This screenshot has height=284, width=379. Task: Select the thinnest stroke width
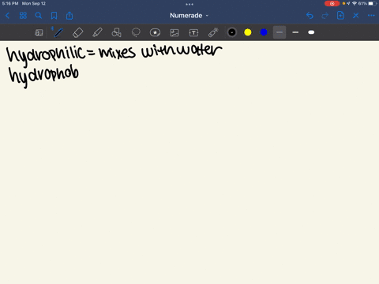pyautogui.click(x=280, y=32)
